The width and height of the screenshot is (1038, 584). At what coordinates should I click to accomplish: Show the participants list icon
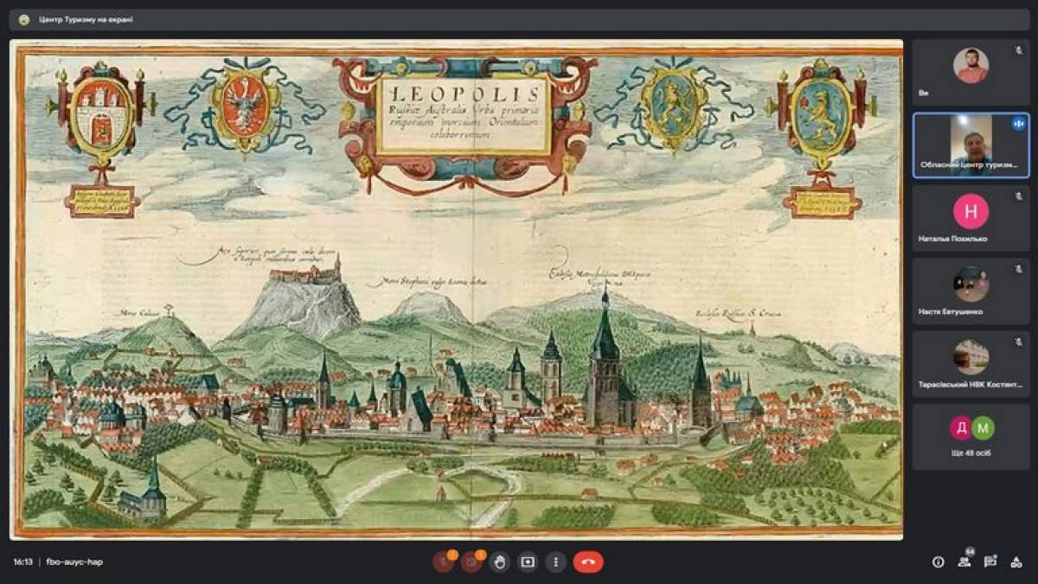click(964, 562)
